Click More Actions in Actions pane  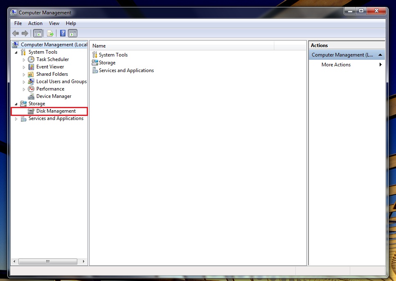click(336, 65)
